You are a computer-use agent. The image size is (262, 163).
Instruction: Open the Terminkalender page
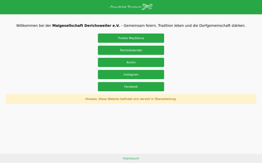[131, 50]
